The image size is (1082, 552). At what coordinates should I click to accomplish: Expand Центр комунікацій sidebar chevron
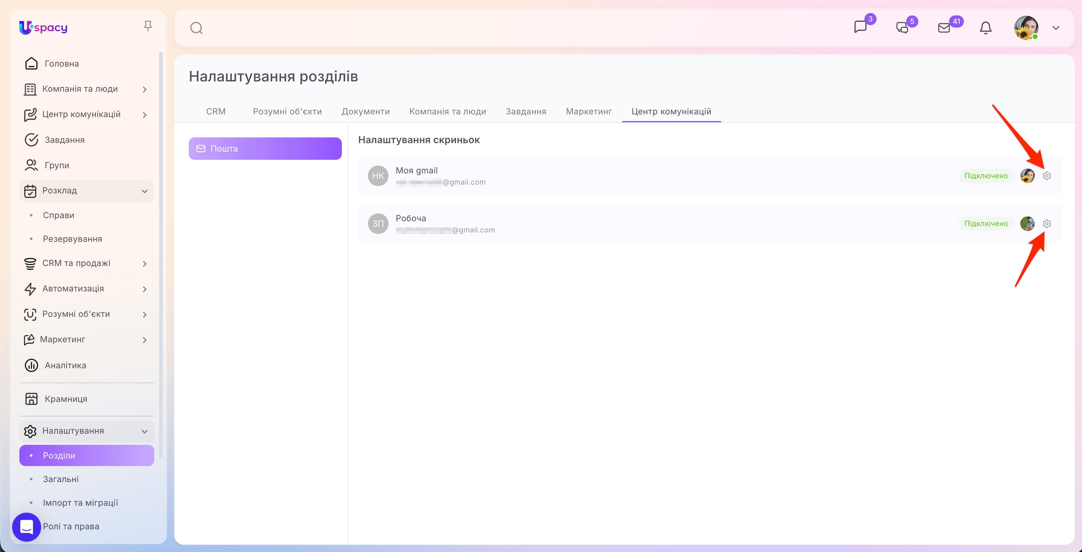(x=145, y=115)
